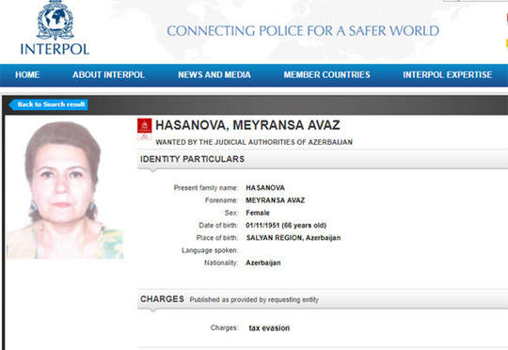508x350 pixels.
Task: Click the 'Place of birth:' label
Action: 217,238
